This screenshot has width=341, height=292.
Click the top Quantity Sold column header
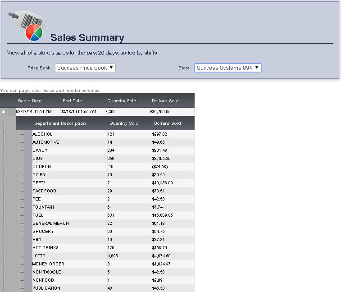coord(122,101)
